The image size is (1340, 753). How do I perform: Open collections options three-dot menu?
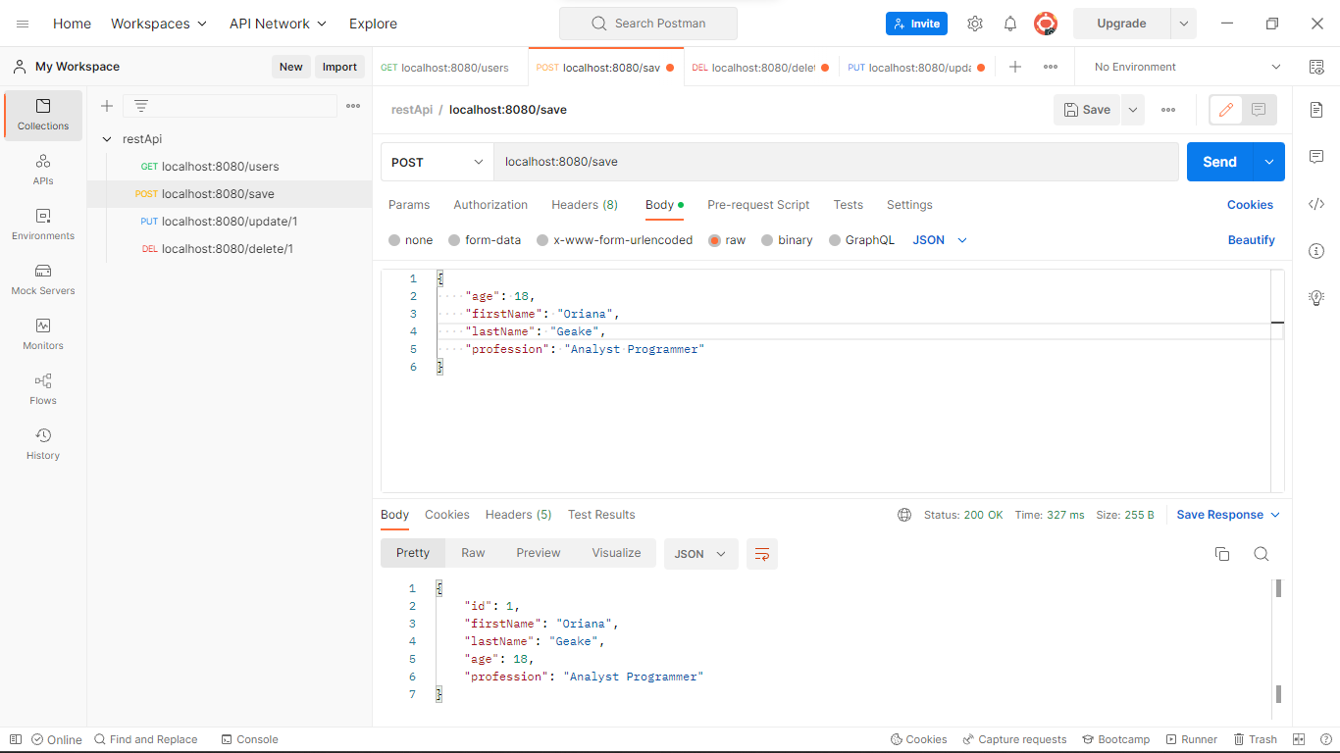[353, 106]
